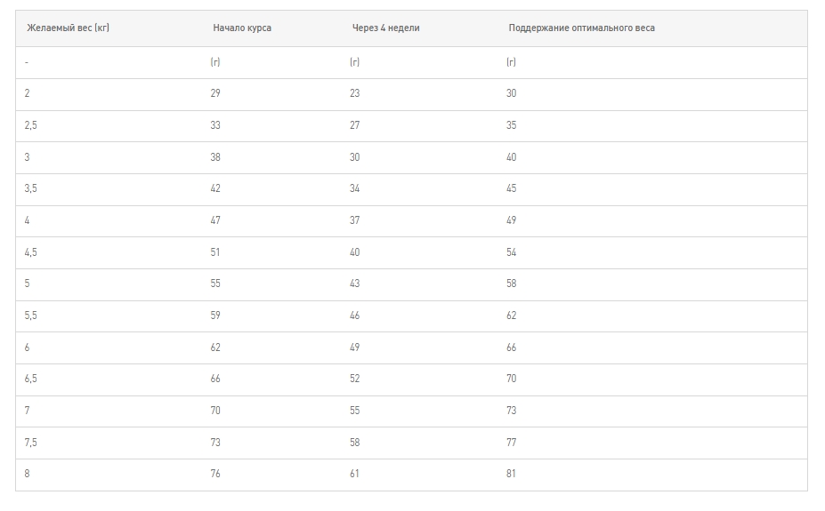This screenshot has height=511, width=825.
Task: Click the "Через 4 недели" header text
Action: 385,28
